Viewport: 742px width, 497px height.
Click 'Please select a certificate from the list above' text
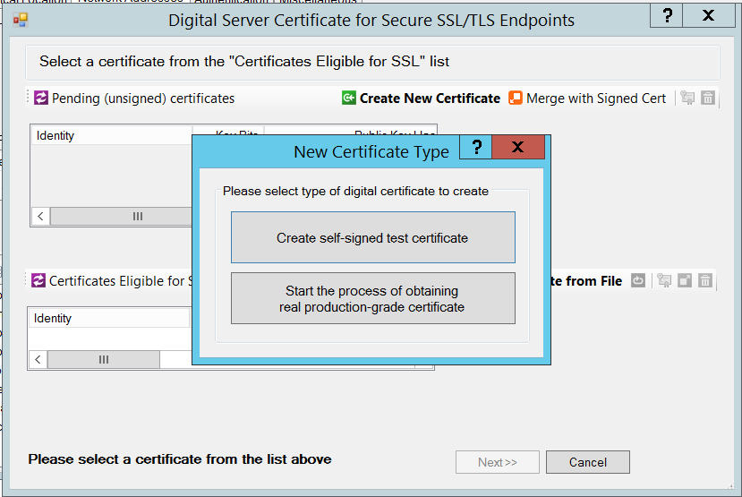coord(180,459)
